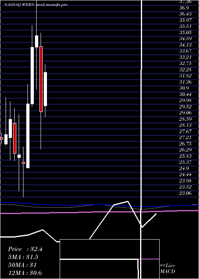The image size is (199, 279).
Task: Click the price axis label 30.44
Action: [185, 94]
